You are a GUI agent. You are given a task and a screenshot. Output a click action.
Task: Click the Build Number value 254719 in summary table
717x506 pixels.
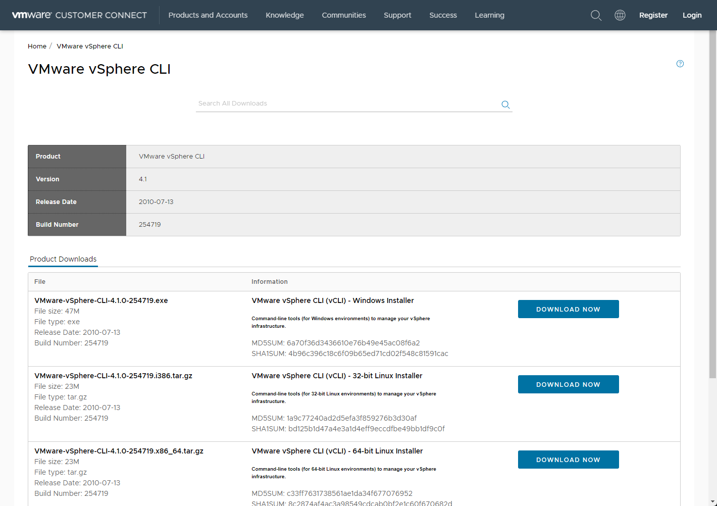150,225
